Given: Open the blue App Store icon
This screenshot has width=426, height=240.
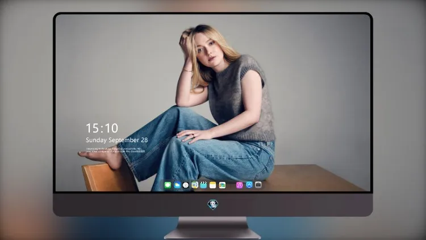Looking at the screenshot, I should coord(249,185).
